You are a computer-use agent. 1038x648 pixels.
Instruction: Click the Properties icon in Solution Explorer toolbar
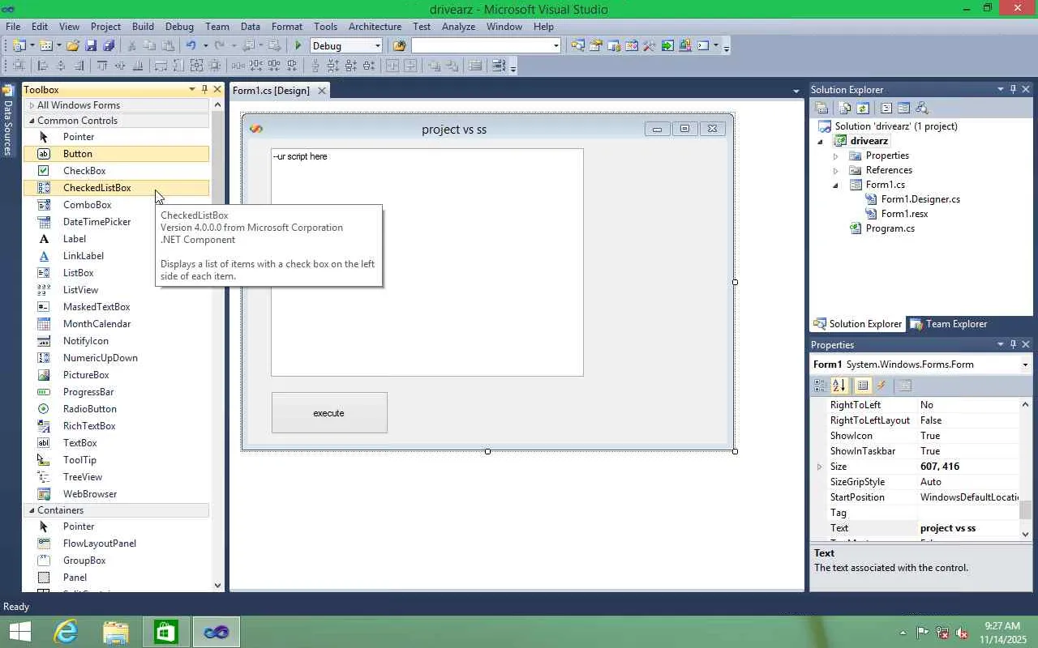(x=821, y=109)
